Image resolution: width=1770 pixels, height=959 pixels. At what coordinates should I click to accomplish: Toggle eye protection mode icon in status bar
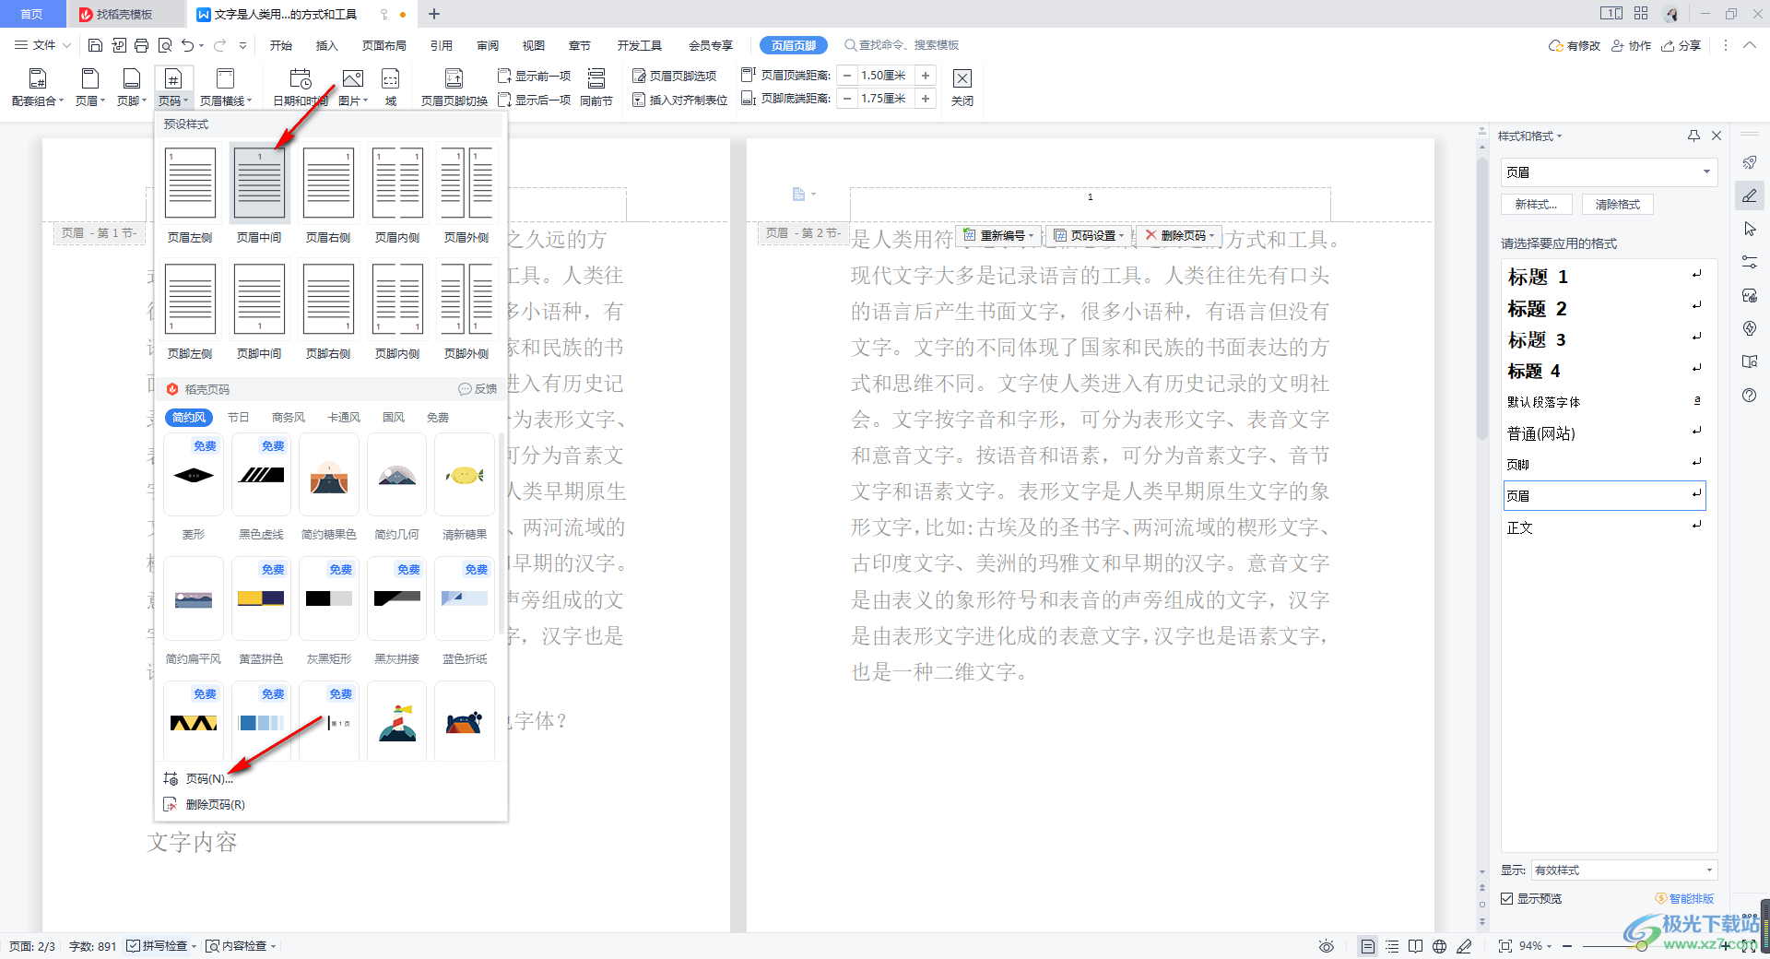[x=1327, y=946]
